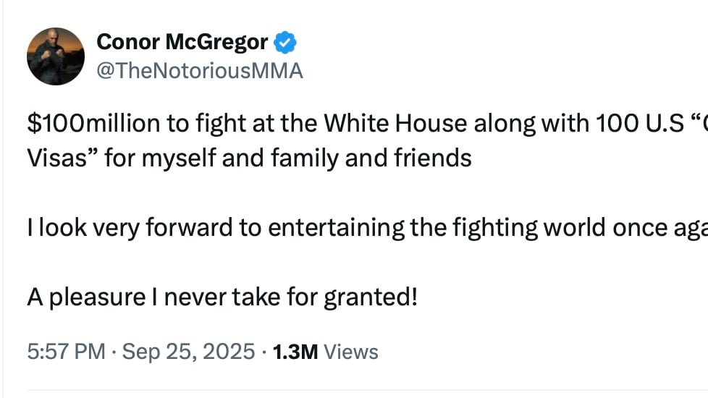
Task: Click the Conor McGregor display name
Action: click(182, 43)
